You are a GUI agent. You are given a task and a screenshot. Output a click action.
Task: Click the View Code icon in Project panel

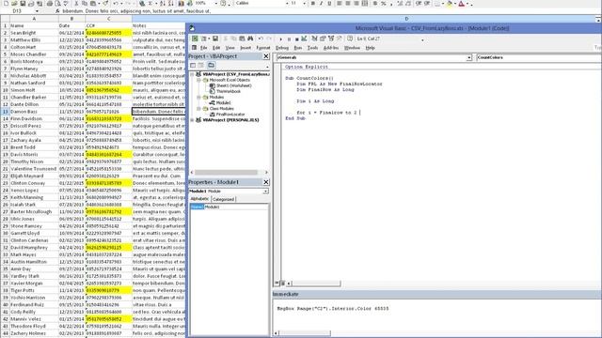click(x=193, y=65)
